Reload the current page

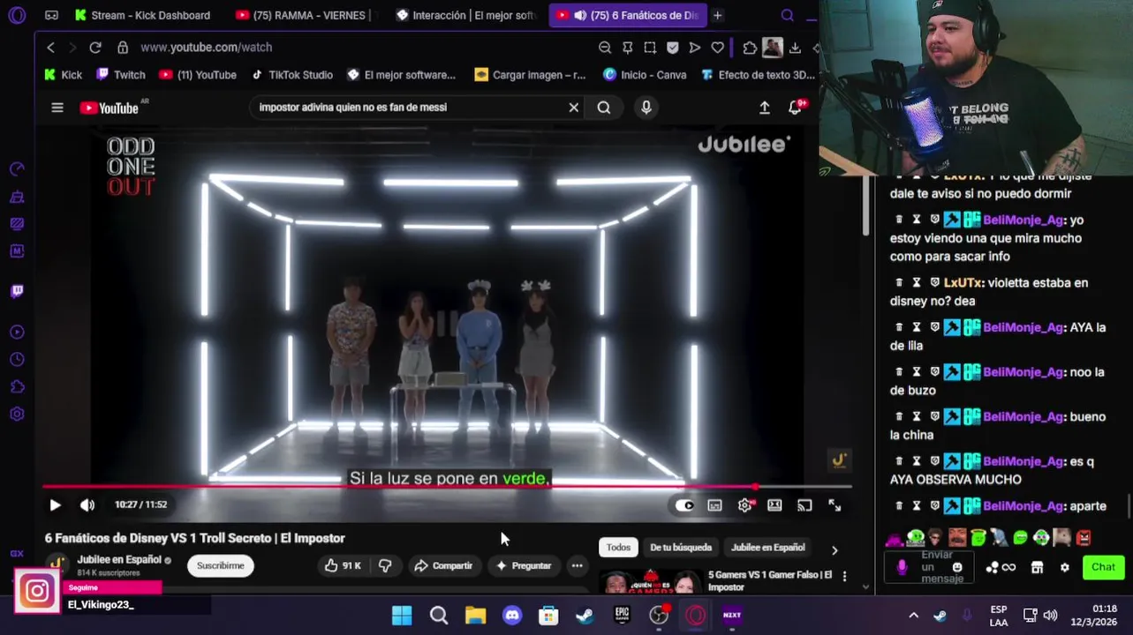pos(95,48)
